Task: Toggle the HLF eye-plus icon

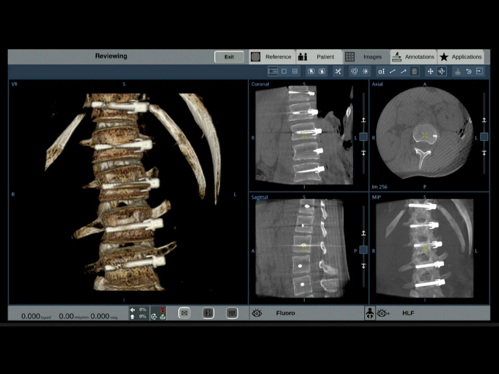Action: tap(383, 313)
